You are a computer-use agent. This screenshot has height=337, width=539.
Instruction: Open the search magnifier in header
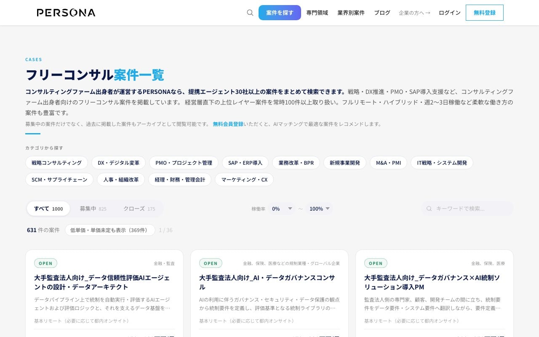pyautogui.click(x=250, y=13)
